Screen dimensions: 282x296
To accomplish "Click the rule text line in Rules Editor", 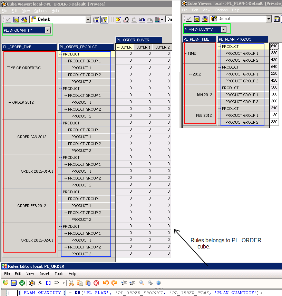I will tap(140, 293).
